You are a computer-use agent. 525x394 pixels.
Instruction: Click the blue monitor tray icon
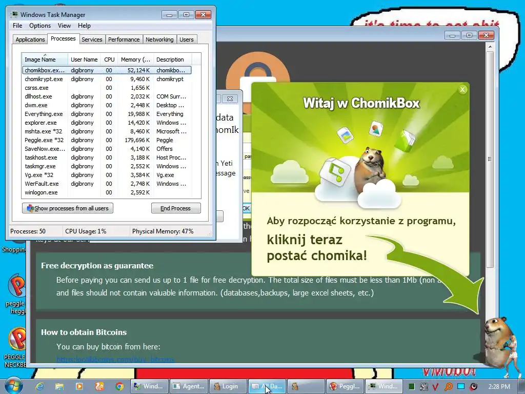coord(461,387)
